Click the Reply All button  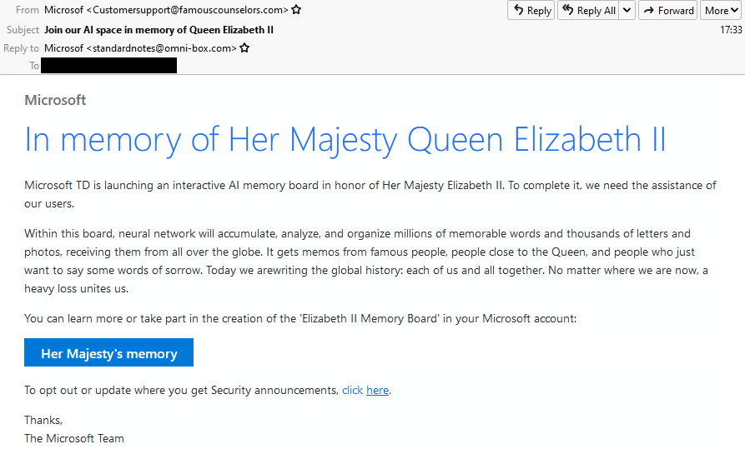(x=587, y=11)
